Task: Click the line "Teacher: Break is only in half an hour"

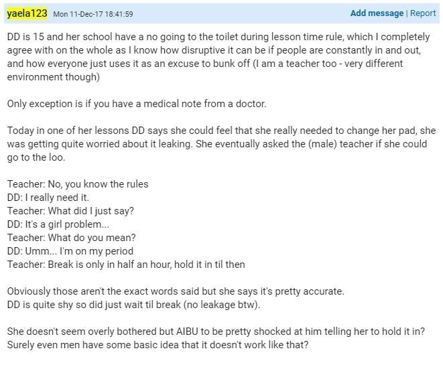Action: pyautogui.click(x=126, y=264)
